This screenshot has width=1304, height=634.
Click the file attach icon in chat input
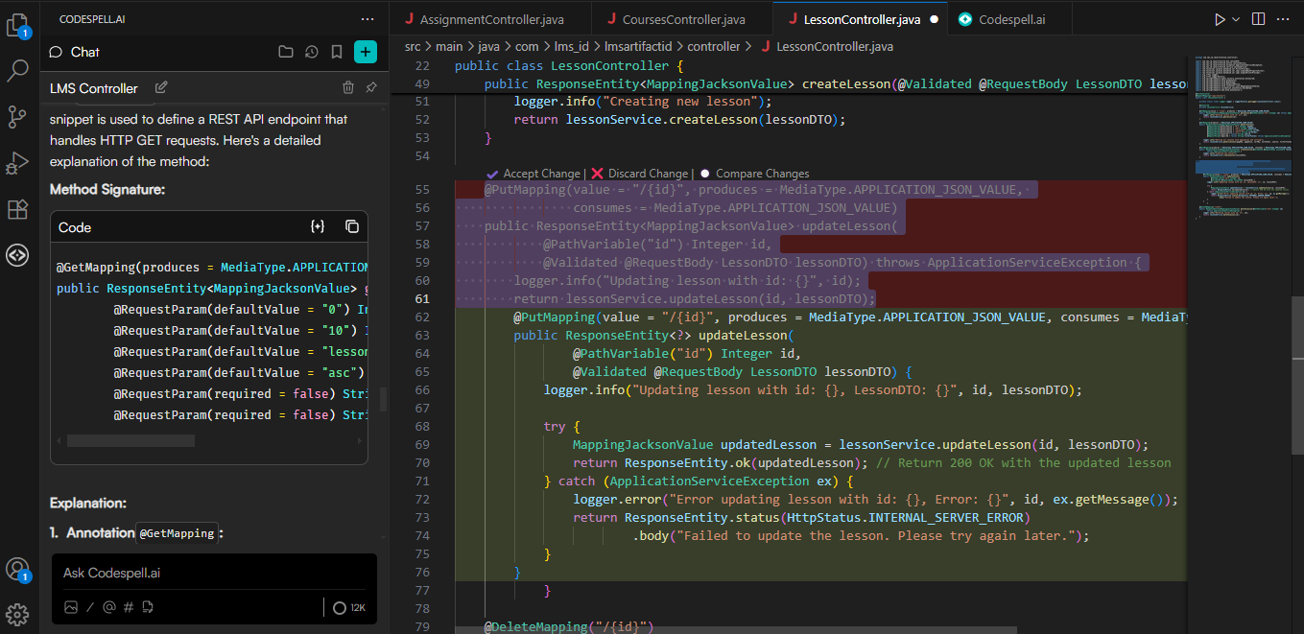(x=148, y=607)
